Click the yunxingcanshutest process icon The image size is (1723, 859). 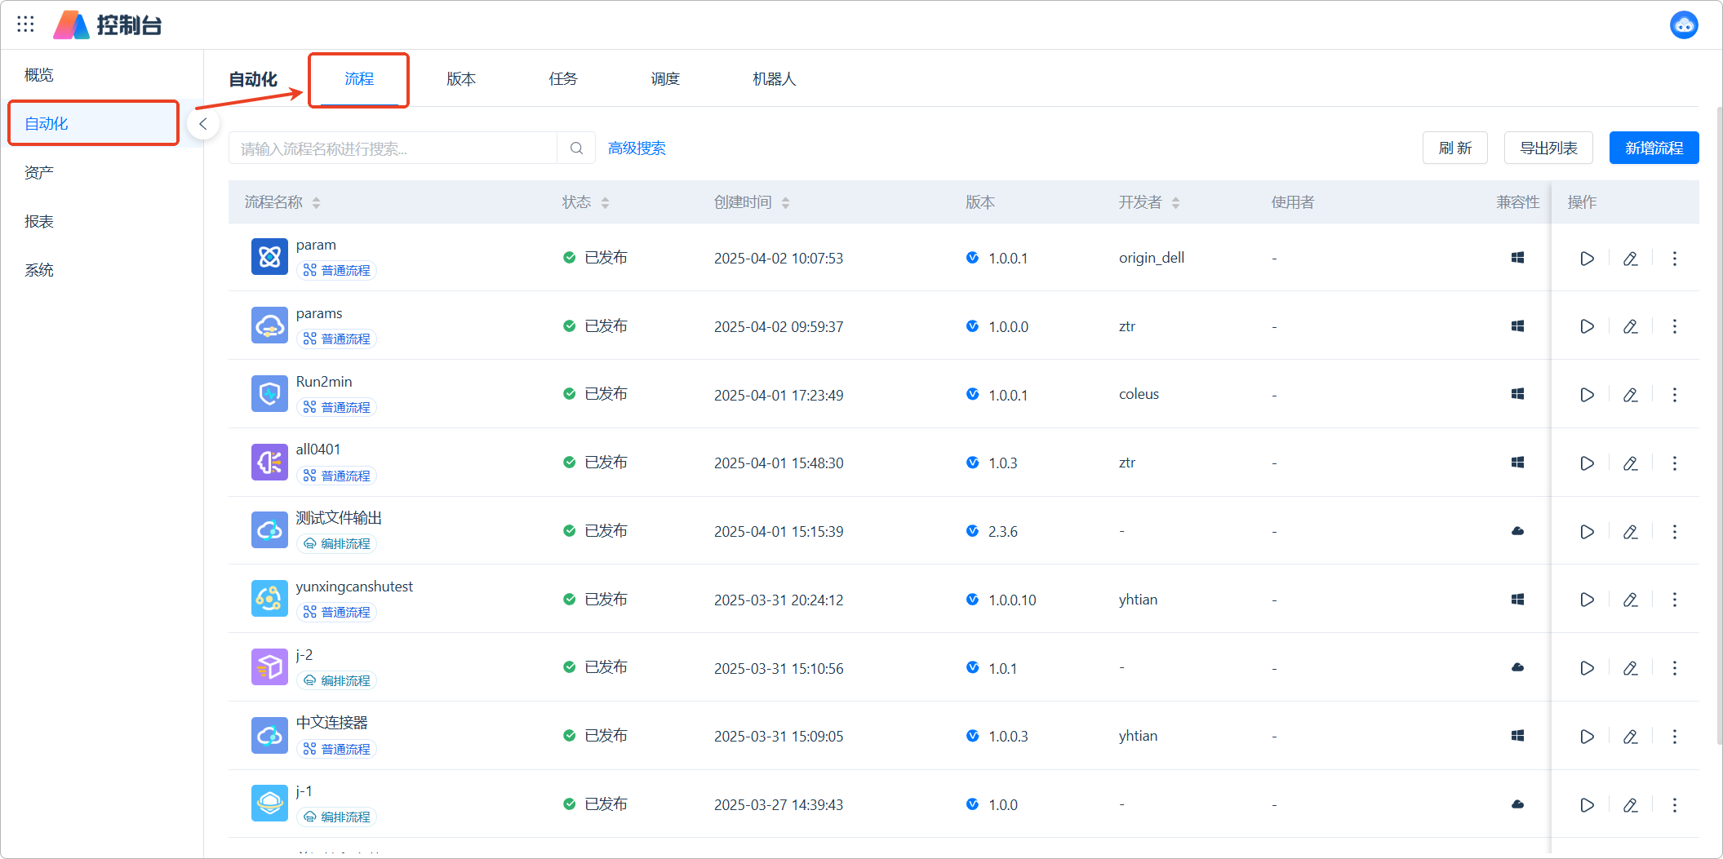coord(269,599)
